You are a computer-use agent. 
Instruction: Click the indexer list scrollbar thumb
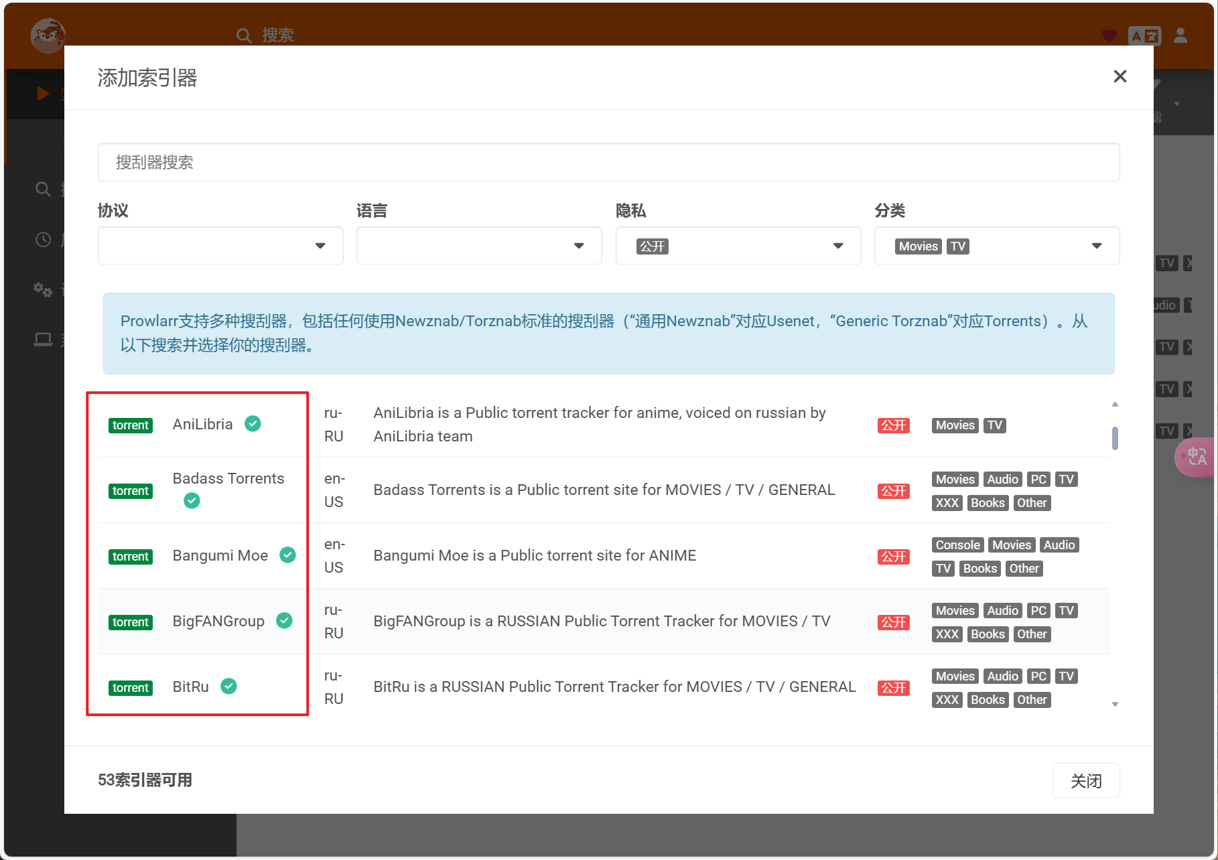(1115, 438)
